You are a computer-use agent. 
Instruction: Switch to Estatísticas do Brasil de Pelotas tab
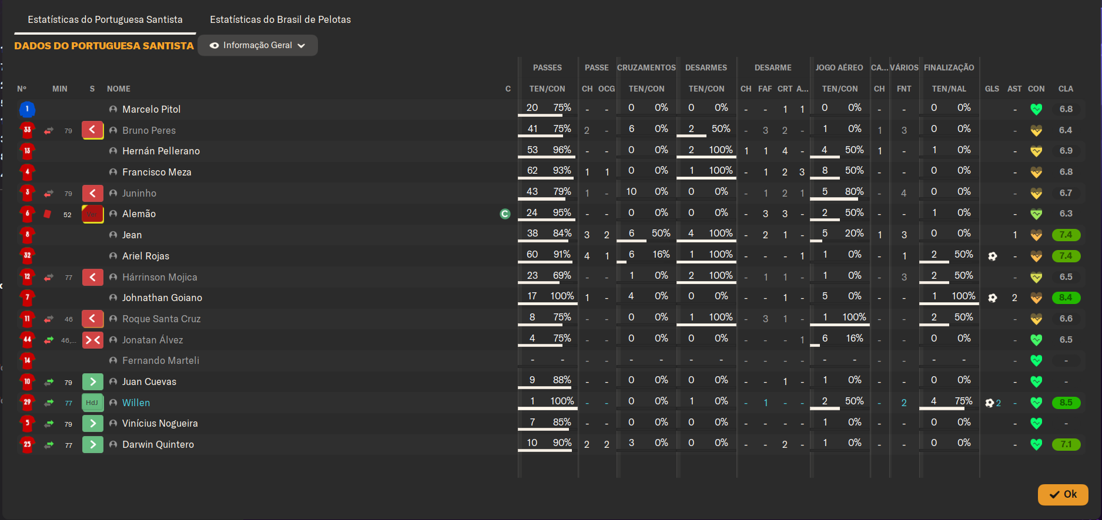tap(280, 19)
